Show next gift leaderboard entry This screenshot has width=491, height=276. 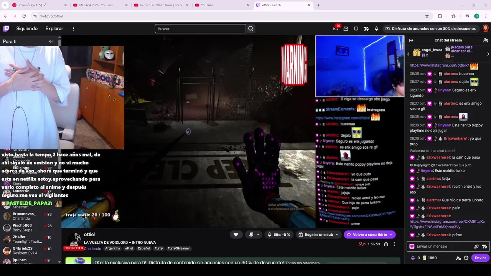click(x=488, y=54)
